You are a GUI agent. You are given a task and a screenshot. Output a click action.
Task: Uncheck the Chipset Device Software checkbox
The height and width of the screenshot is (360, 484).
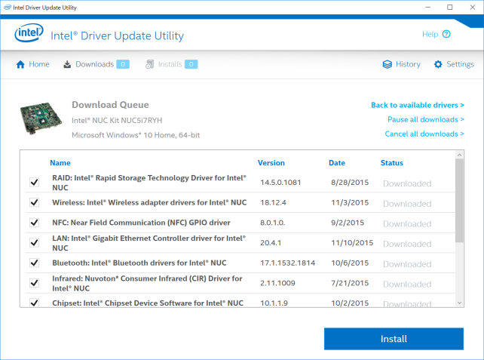pos(34,303)
